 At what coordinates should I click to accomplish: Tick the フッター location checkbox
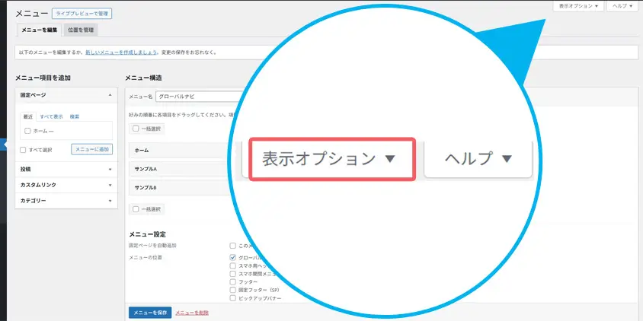click(232, 282)
